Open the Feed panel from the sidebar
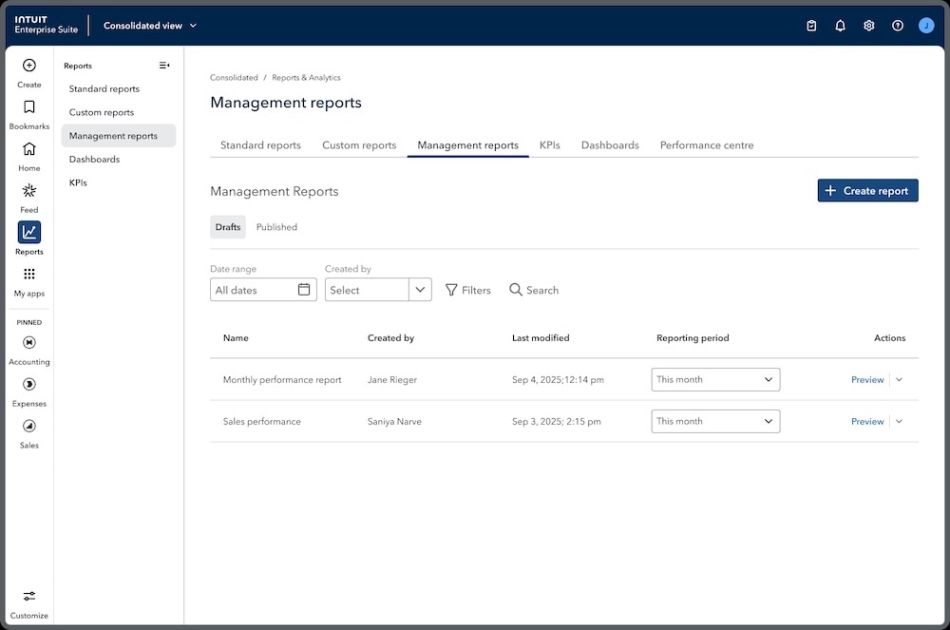Image resolution: width=950 pixels, height=630 pixels. pyautogui.click(x=28, y=195)
